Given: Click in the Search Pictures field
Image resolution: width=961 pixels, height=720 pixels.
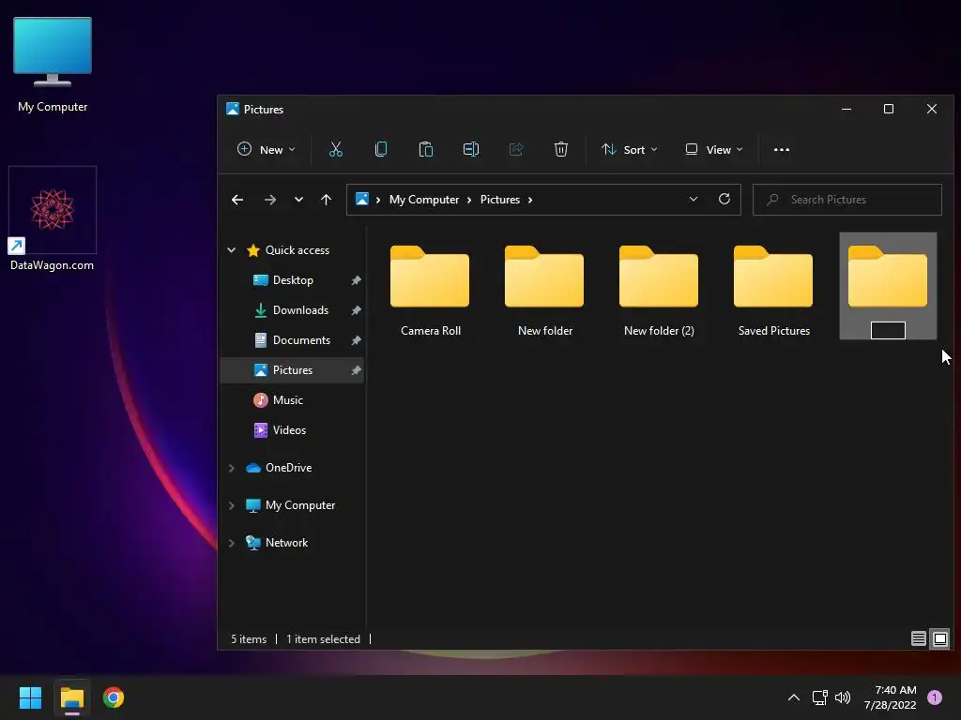Looking at the screenshot, I should 847,200.
